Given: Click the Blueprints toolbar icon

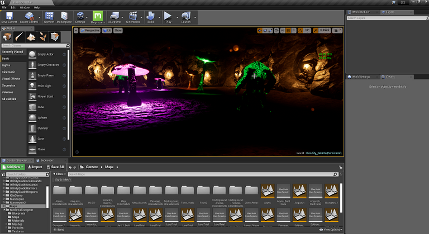Looking at the screenshot, I should (114, 16).
